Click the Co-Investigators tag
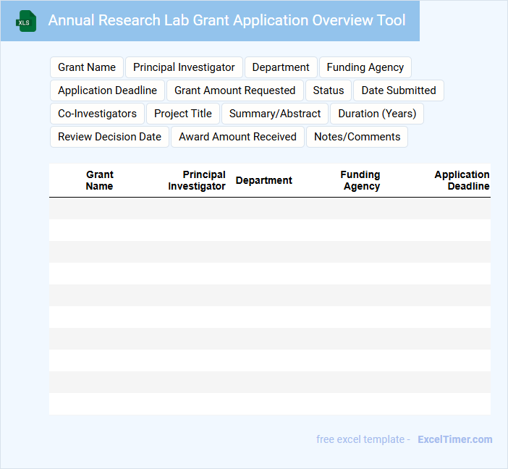This screenshot has height=469, width=508. 97,114
